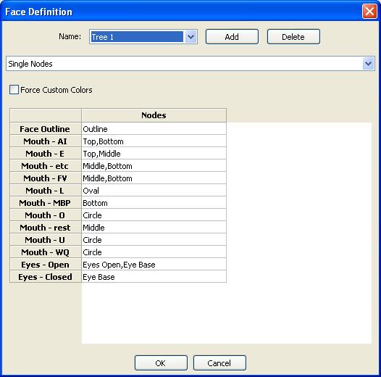Select the Mouth - WQ row header
Image resolution: width=381 pixels, height=377 pixels.
[45, 252]
